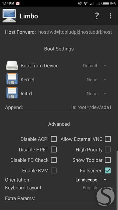Tap the Initrd floppy disk icon

coord(12,93)
